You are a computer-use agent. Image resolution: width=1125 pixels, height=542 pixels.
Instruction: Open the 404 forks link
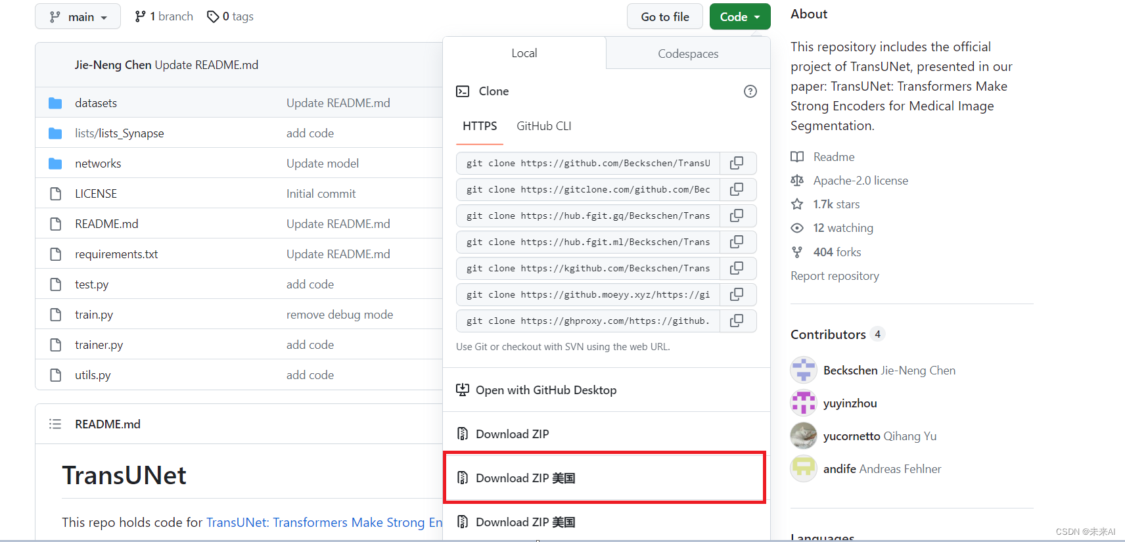pyautogui.click(x=837, y=252)
